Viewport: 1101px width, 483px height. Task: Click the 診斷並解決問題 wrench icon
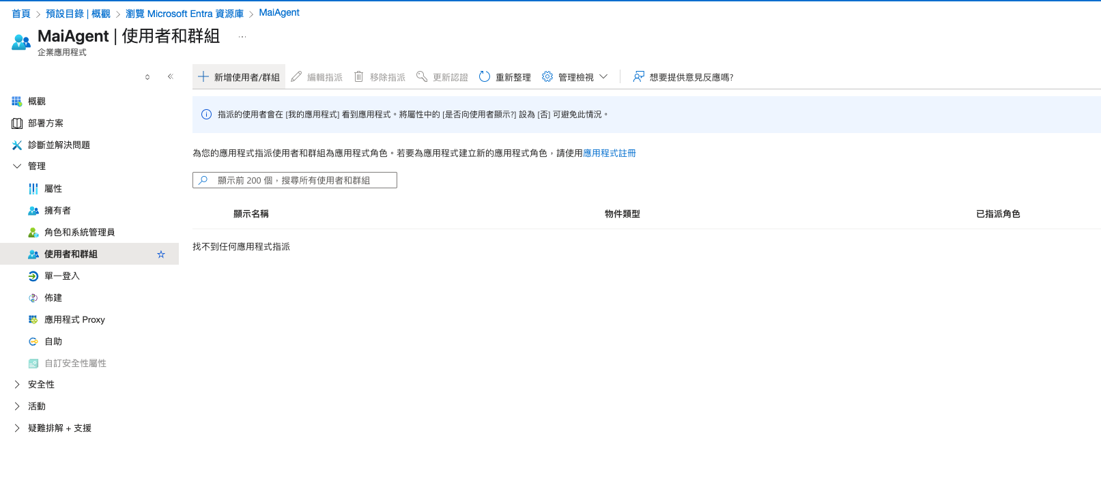pos(17,145)
